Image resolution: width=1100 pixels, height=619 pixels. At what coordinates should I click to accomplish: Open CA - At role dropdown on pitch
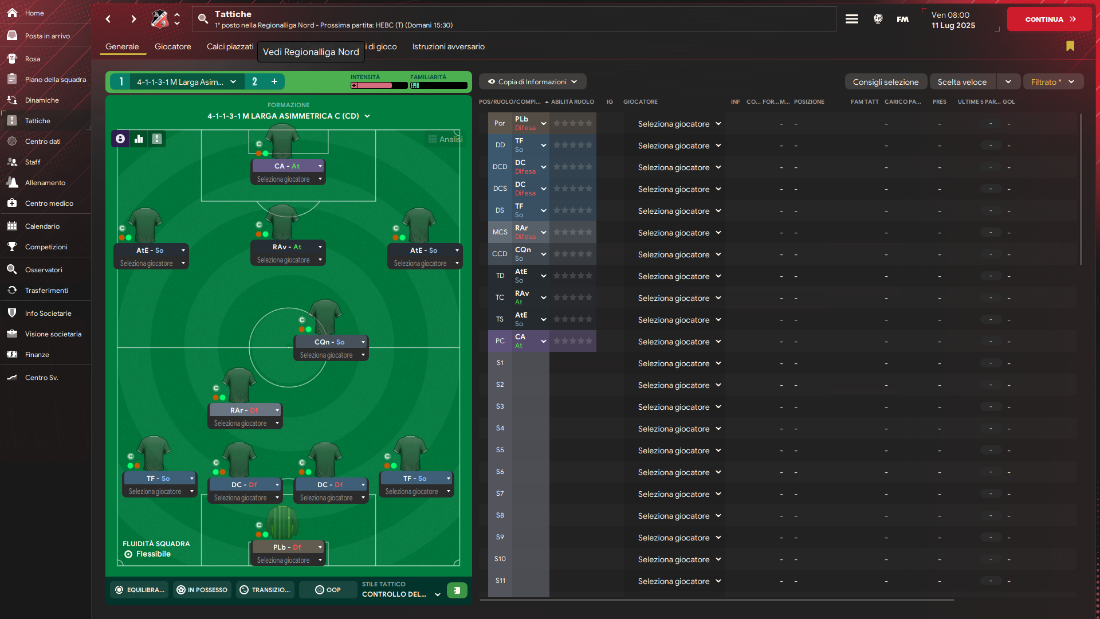pos(289,166)
